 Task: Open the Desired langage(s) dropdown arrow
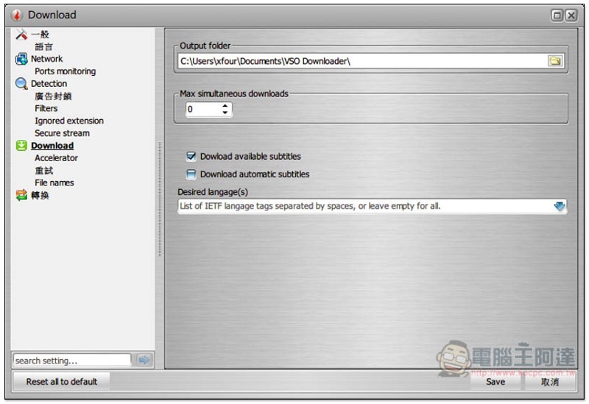[560, 206]
